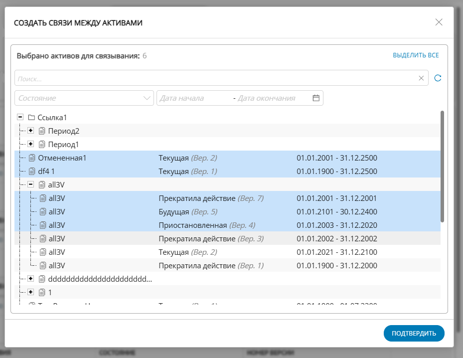
Task: Open the Состояние dropdown
Action: (84, 98)
